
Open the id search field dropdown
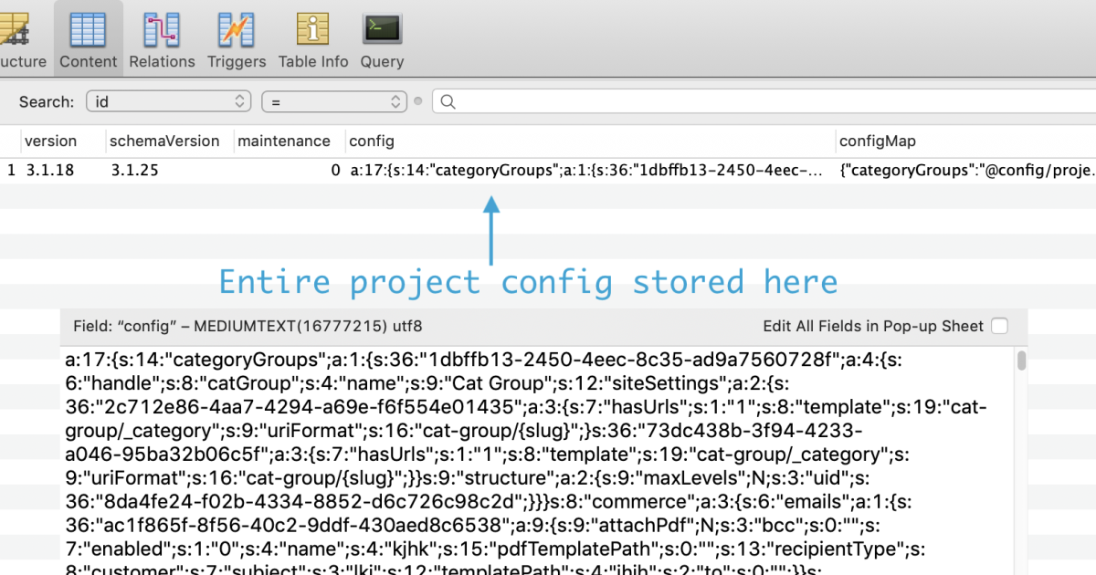tap(168, 101)
